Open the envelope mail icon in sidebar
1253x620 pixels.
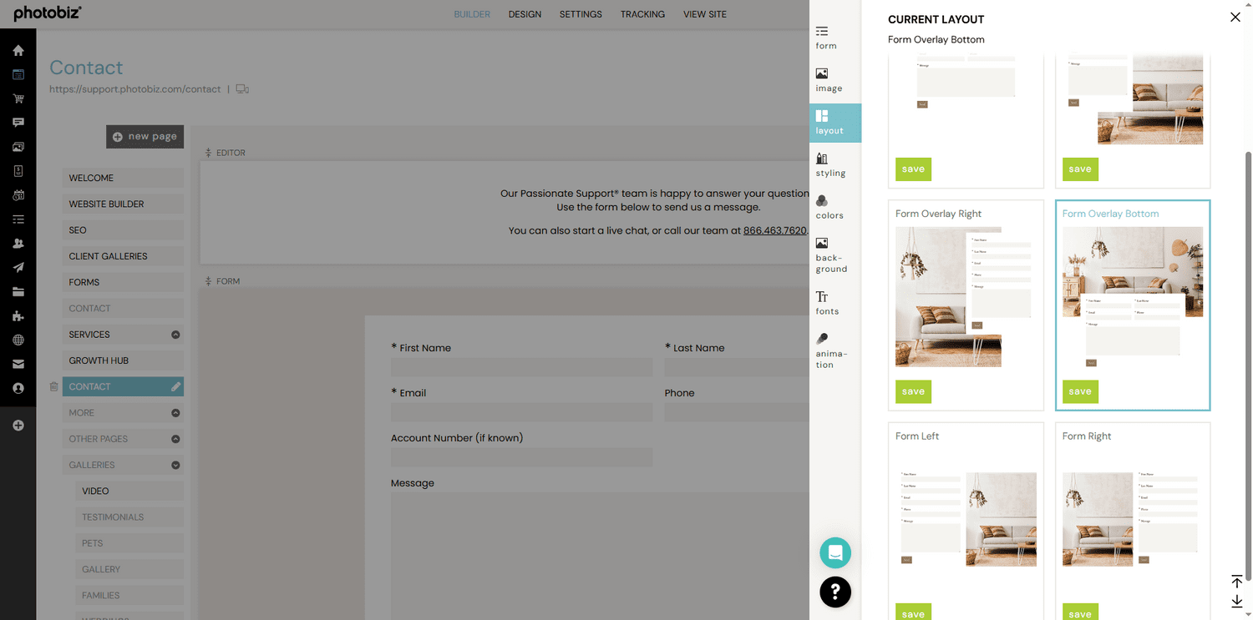[18, 365]
